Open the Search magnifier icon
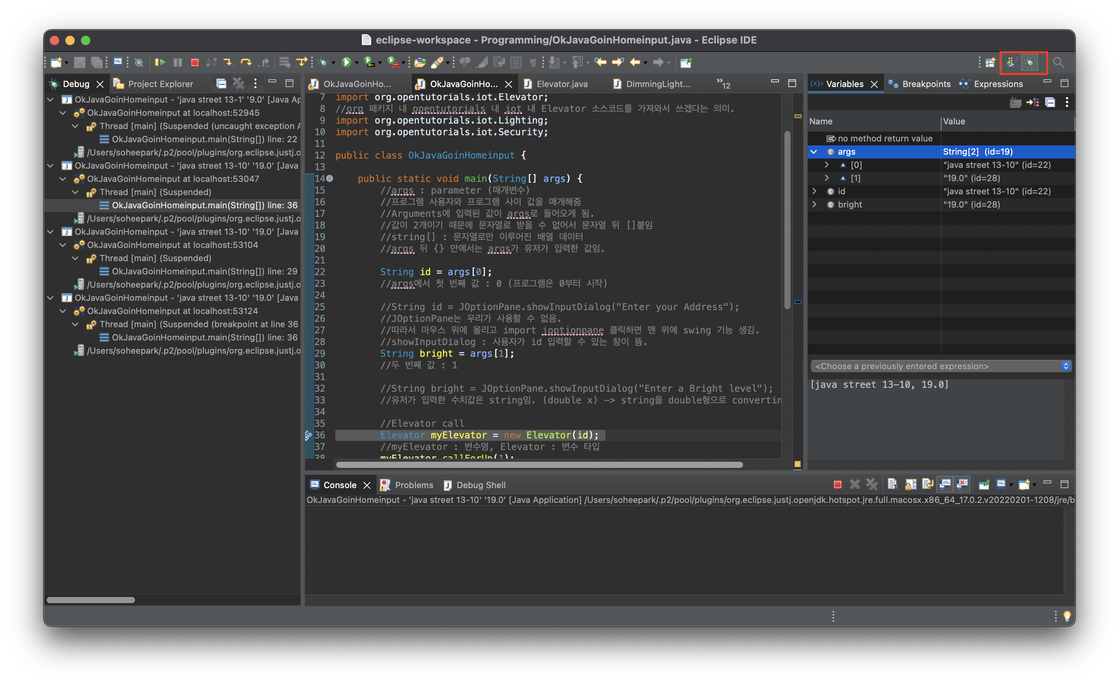The height and width of the screenshot is (684, 1119). pos(1058,63)
